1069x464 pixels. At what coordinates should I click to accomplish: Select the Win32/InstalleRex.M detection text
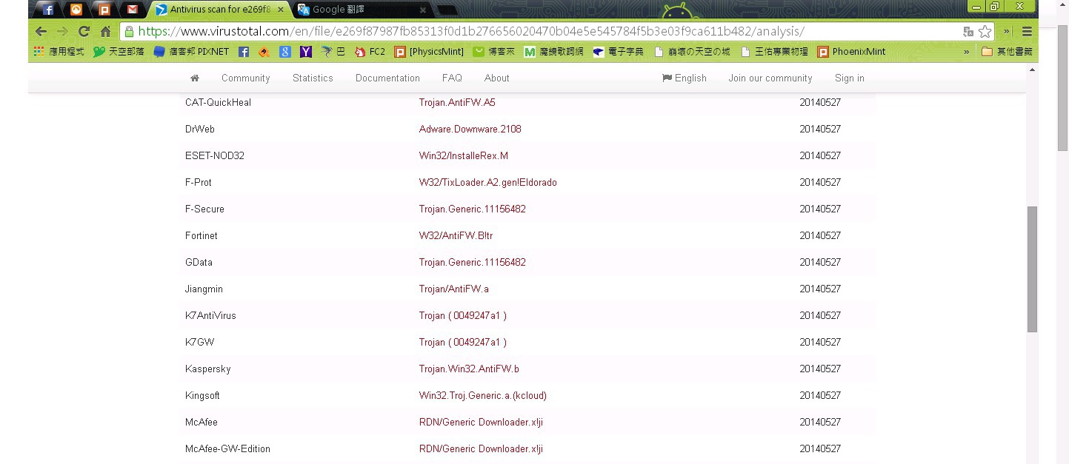point(464,155)
